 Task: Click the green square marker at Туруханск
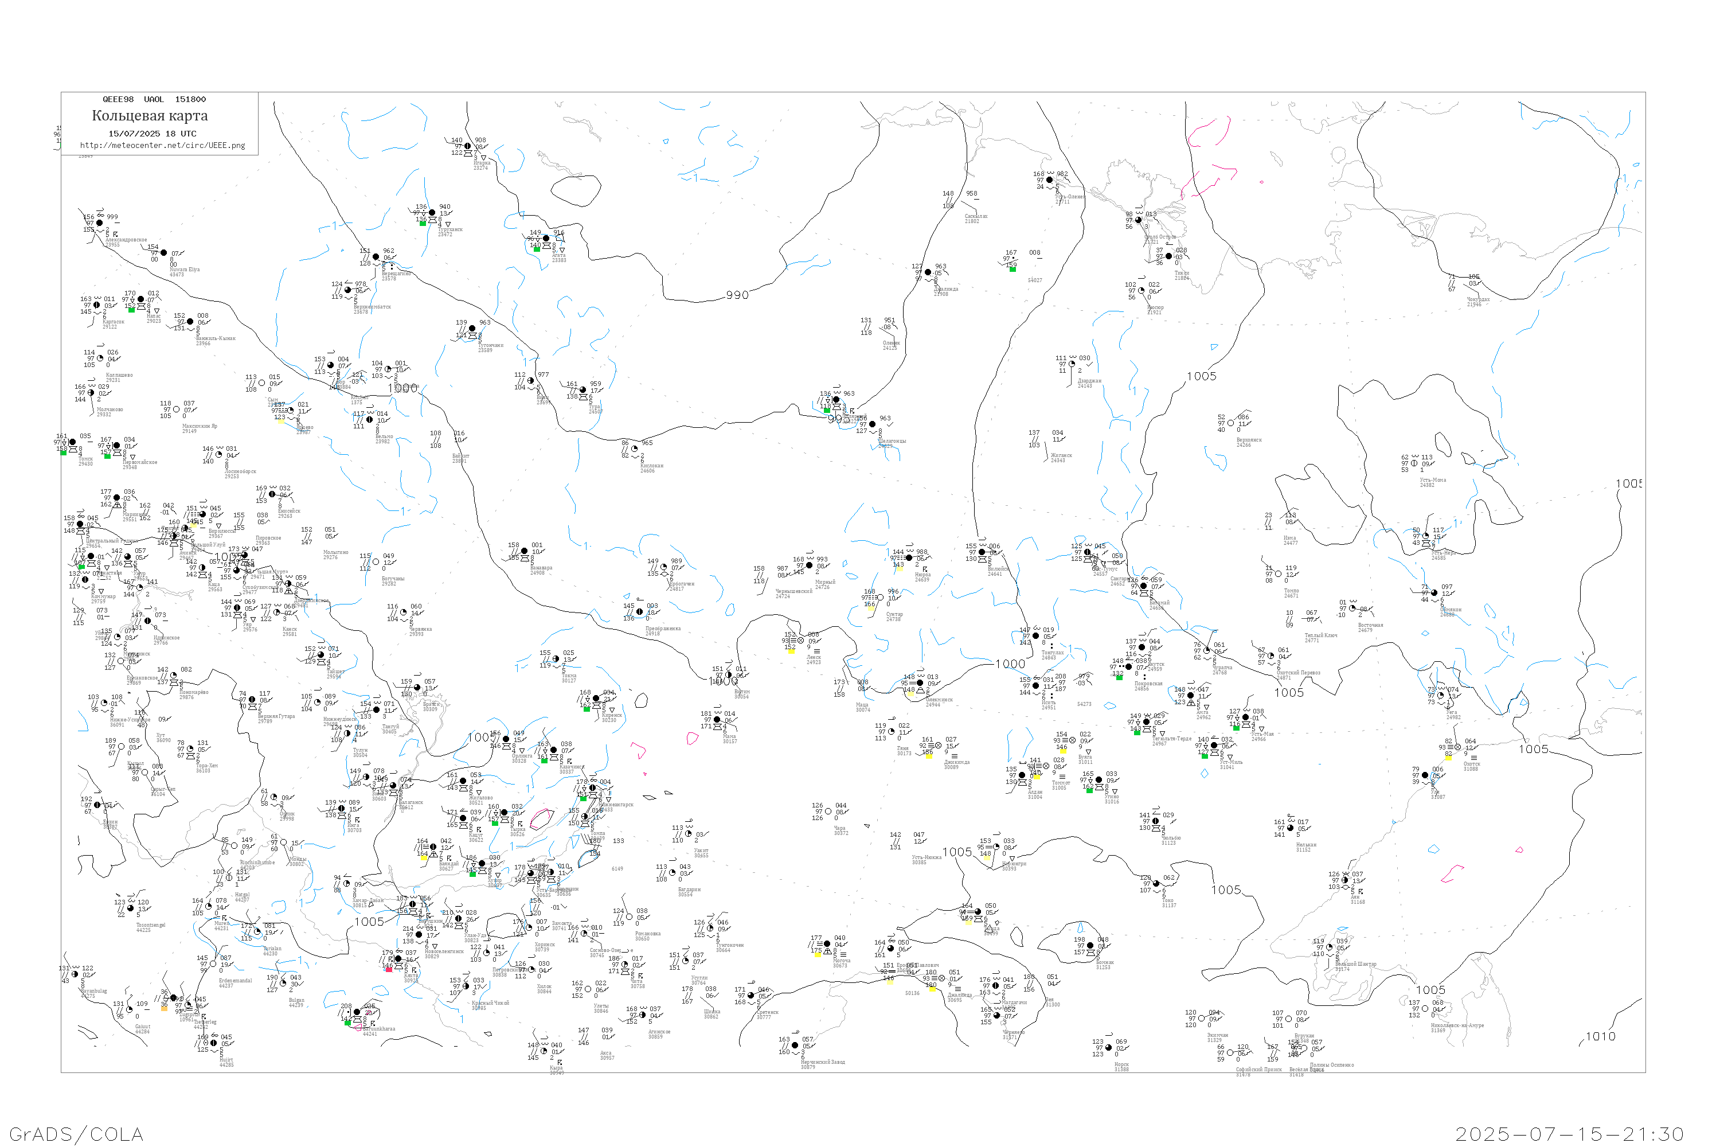tap(423, 223)
